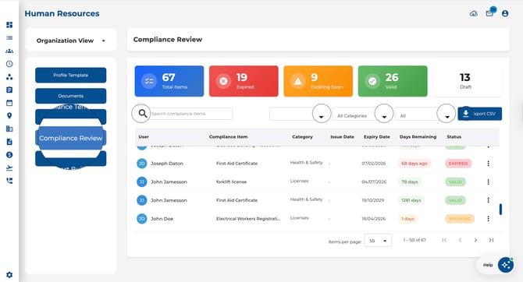Viewport: 523px width, 282px height.
Task: Sort by the User column header
Action: point(144,137)
